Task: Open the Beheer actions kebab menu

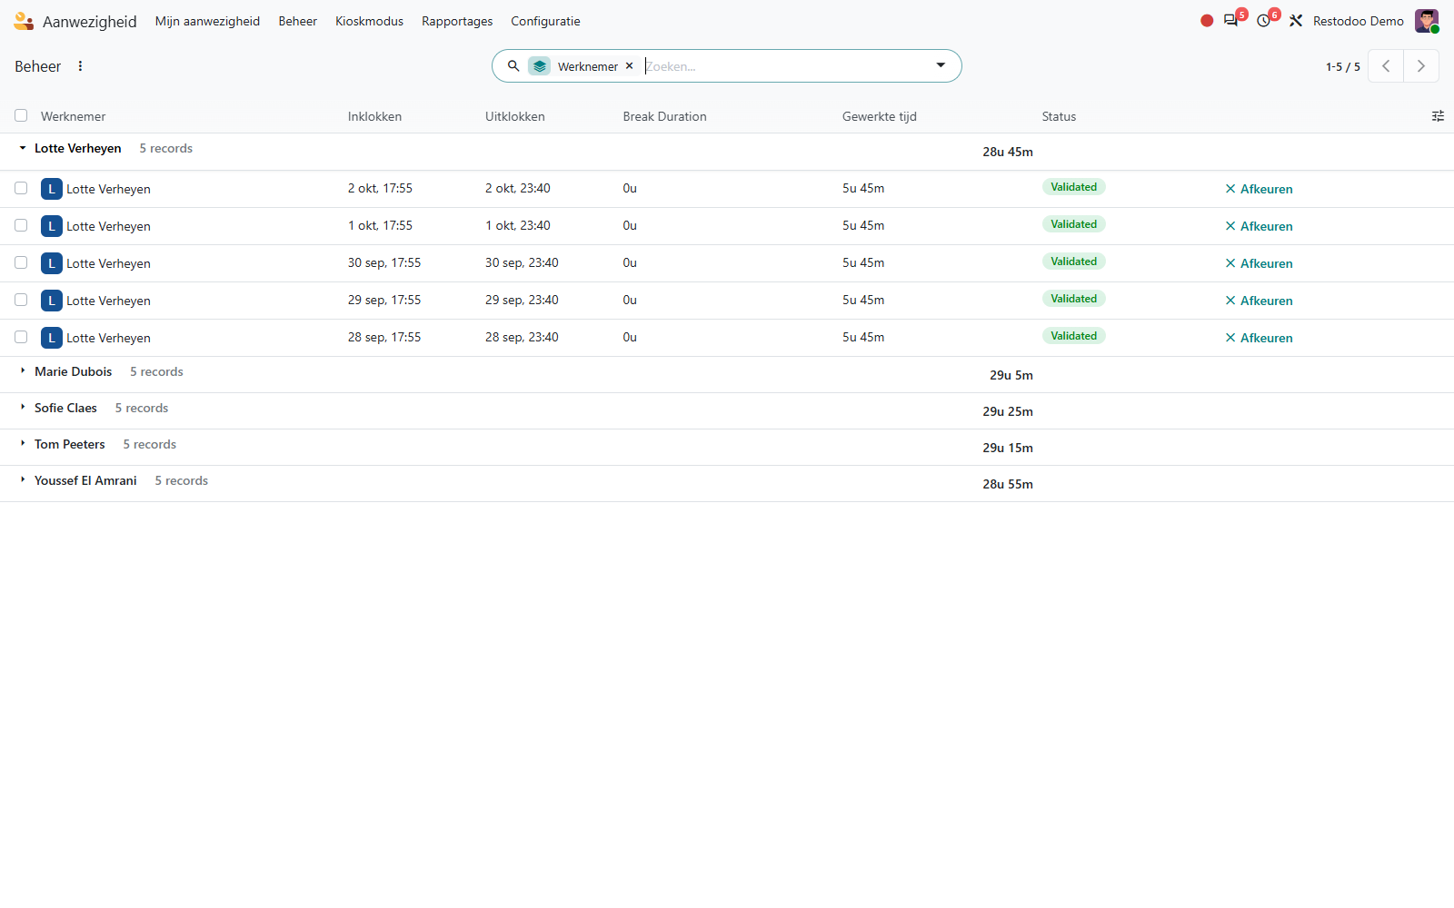Action: tap(80, 66)
